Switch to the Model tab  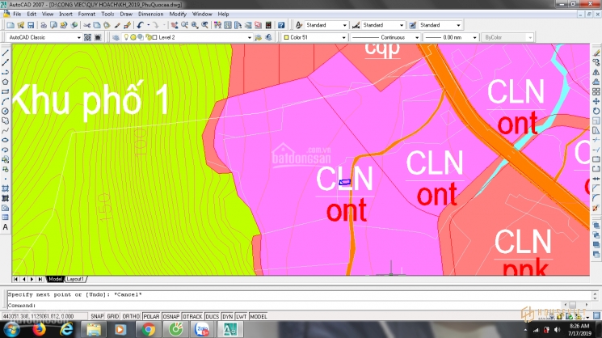[x=55, y=279]
